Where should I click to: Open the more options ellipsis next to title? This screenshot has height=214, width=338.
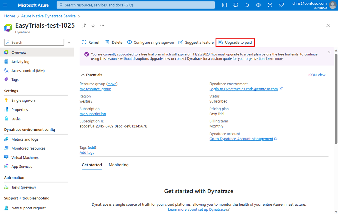coord(102,26)
